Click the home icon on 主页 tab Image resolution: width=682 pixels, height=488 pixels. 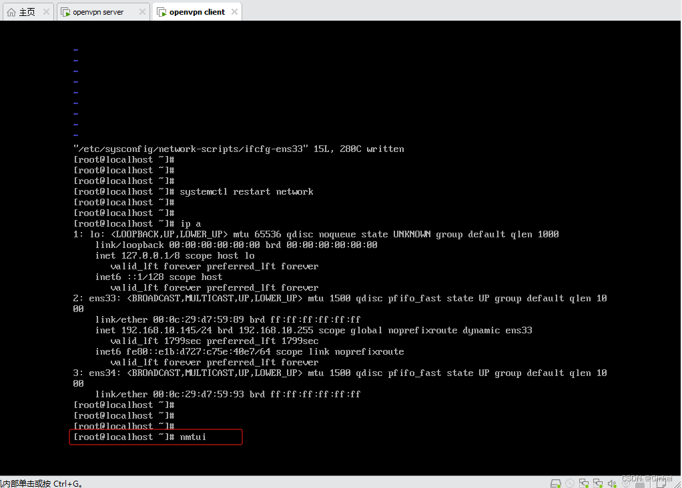[x=11, y=12]
